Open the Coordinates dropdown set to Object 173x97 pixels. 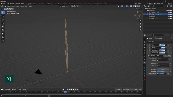click(x=163, y=58)
